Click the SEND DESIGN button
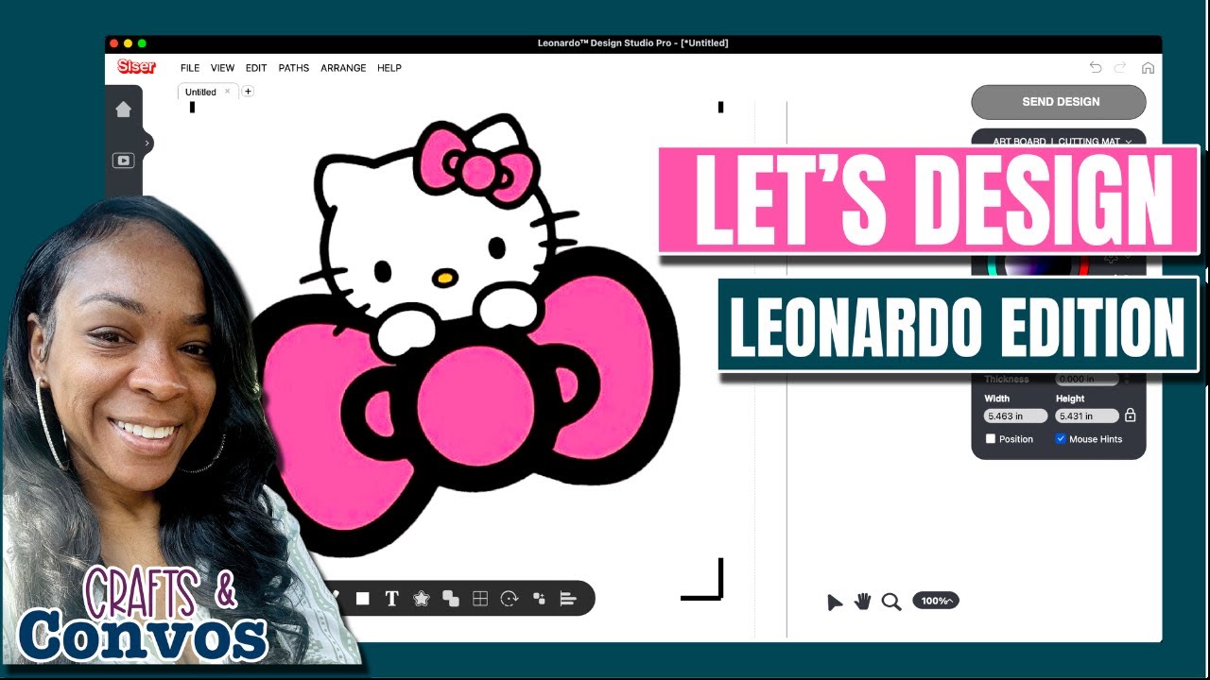The height and width of the screenshot is (680, 1210). (x=1059, y=102)
